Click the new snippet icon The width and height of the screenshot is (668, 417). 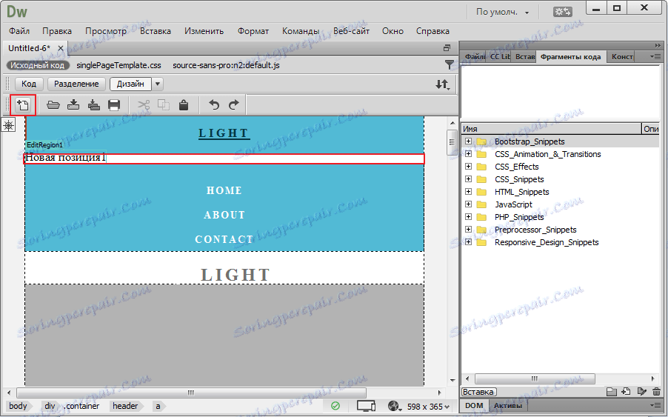coord(626,391)
